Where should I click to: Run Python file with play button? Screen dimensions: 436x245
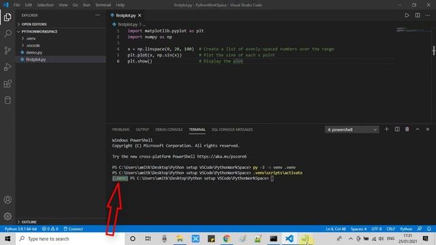coord(407,15)
